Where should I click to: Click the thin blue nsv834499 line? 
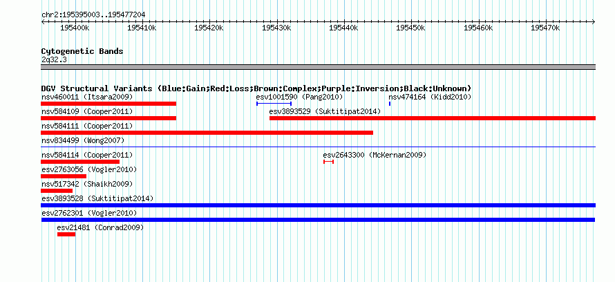[x=318, y=147]
